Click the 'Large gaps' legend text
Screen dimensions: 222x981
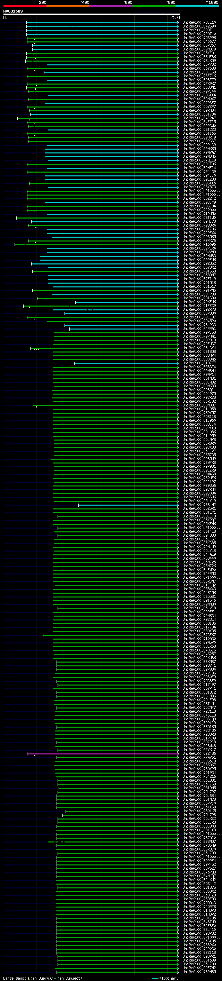[15, 978]
